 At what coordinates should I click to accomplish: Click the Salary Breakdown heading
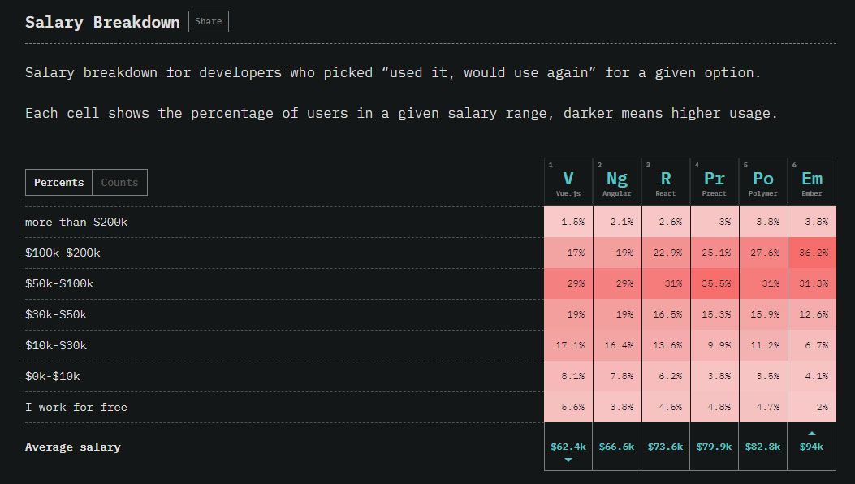click(x=101, y=22)
